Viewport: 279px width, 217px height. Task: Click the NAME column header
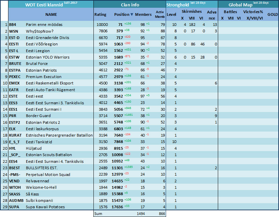(x=51, y=14)
